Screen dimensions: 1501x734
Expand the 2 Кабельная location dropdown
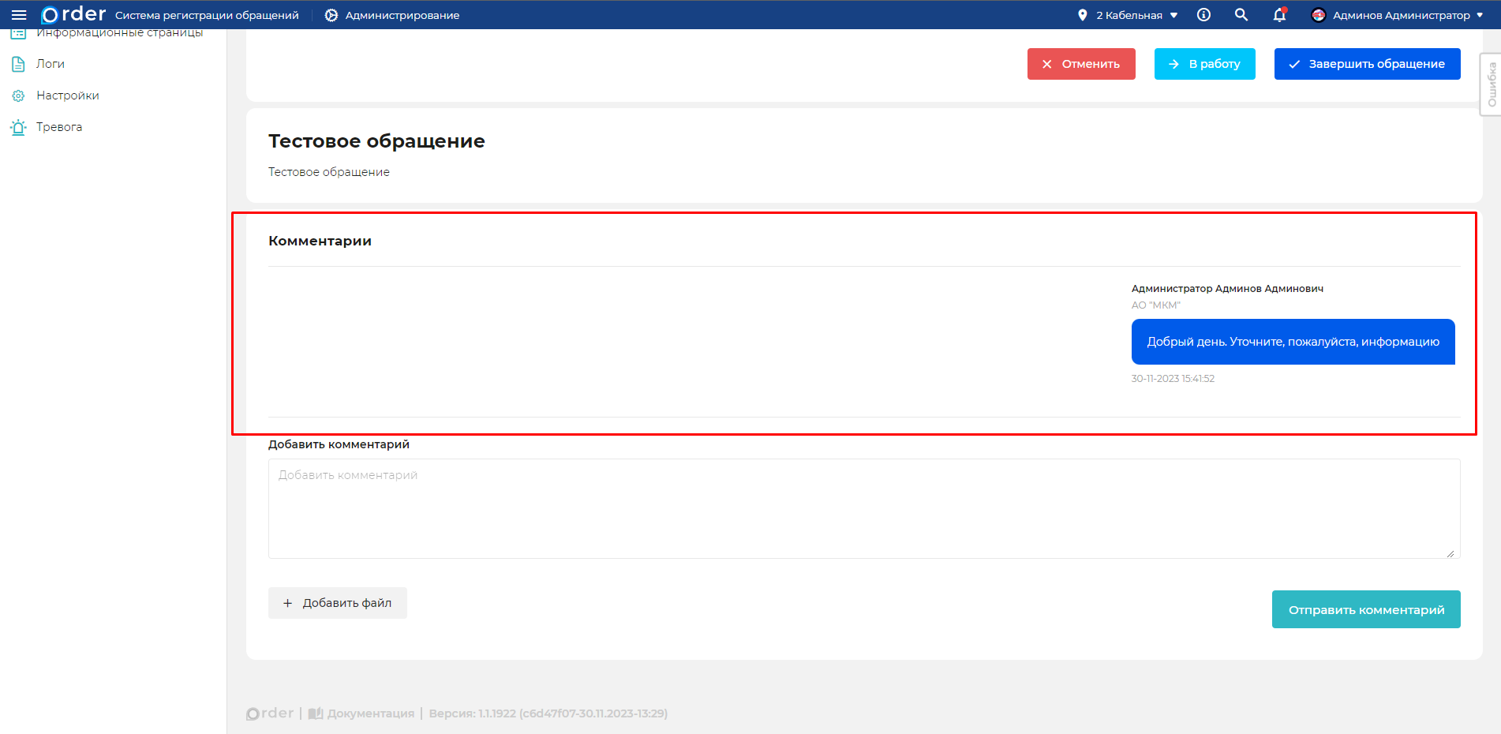[x=1136, y=15]
